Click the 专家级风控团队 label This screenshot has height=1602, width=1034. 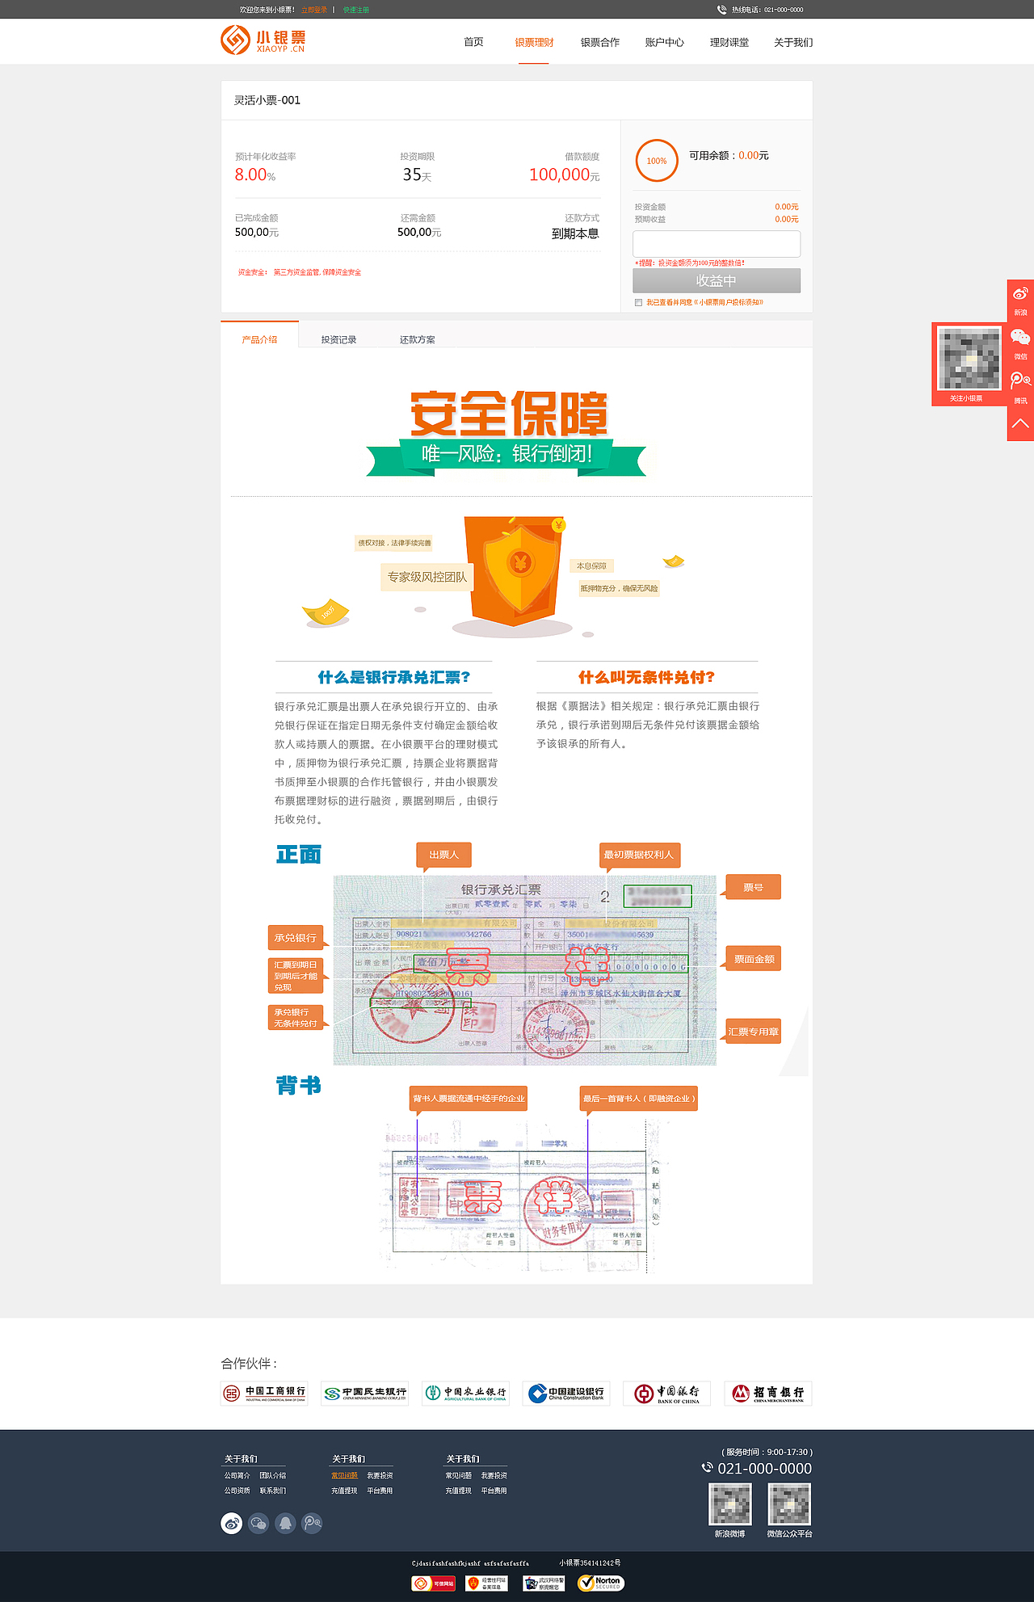[x=427, y=577]
